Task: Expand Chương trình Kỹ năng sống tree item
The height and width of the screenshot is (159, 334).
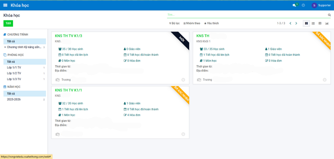Action: (5, 47)
